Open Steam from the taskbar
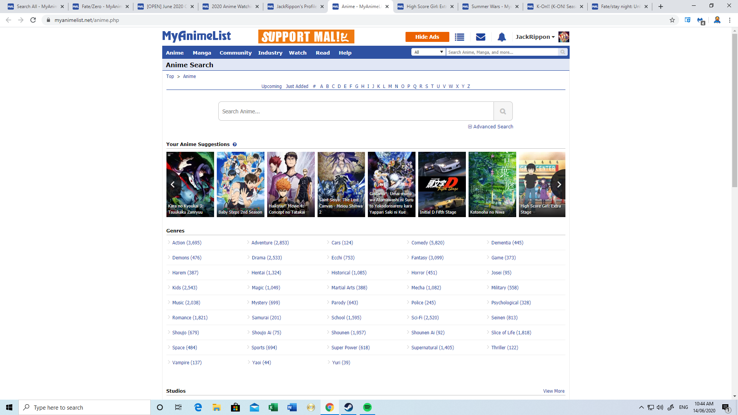 (349, 407)
